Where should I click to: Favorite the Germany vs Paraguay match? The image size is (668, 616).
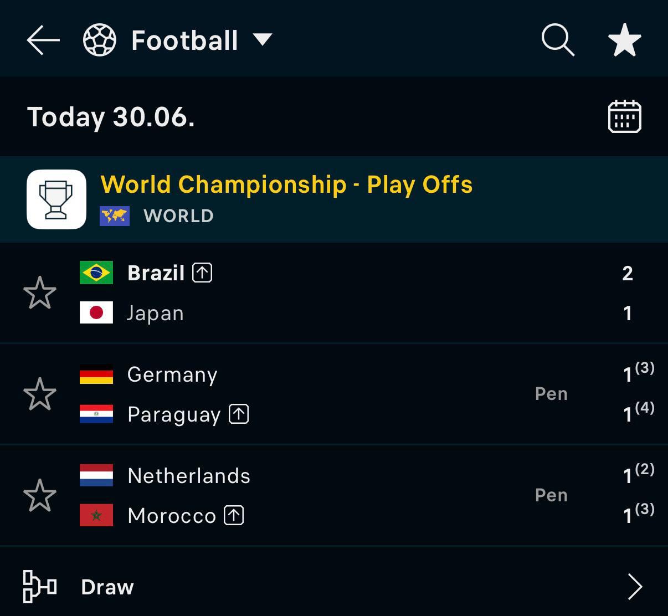(40, 394)
